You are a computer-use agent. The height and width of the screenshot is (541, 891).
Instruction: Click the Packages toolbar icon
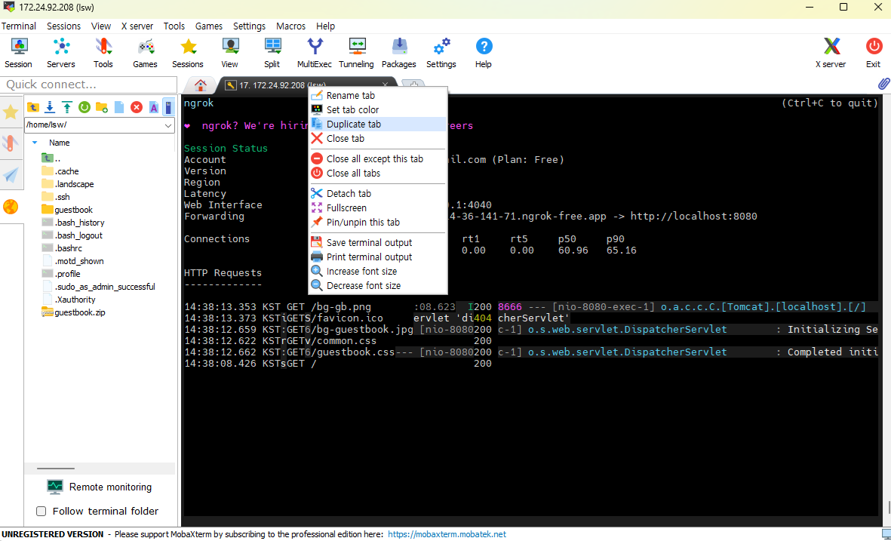pyautogui.click(x=399, y=53)
